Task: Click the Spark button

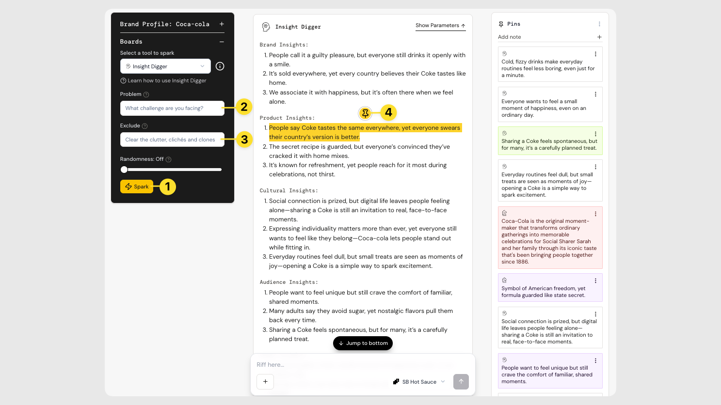Action: (137, 187)
